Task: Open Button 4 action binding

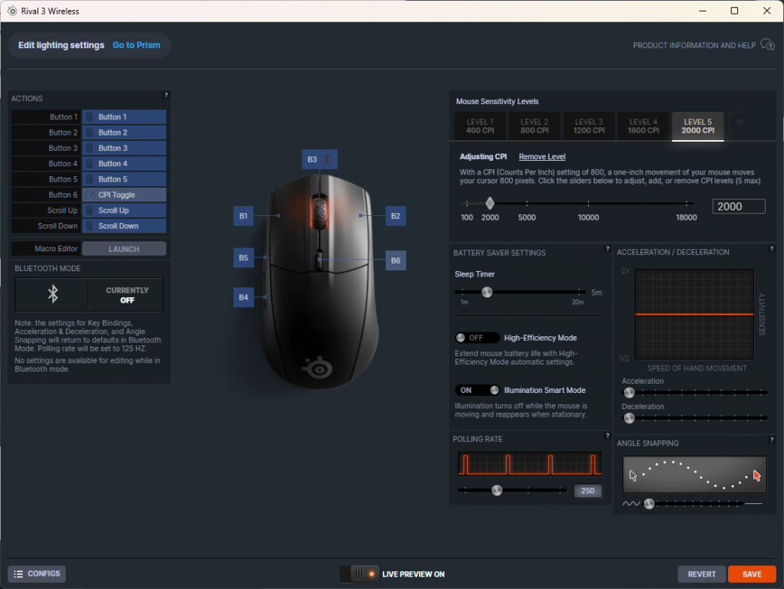Action: pyautogui.click(x=124, y=163)
